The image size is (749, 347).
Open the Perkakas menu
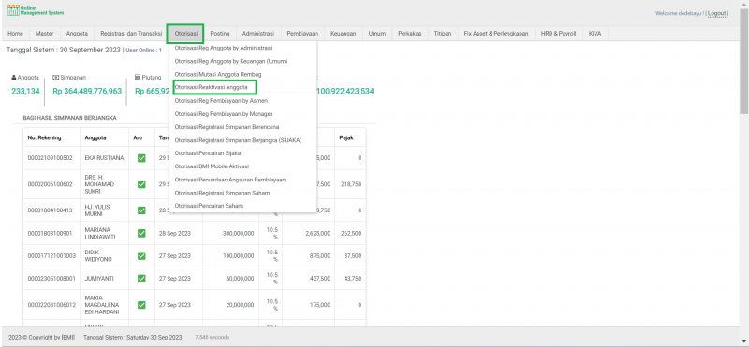pos(410,34)
